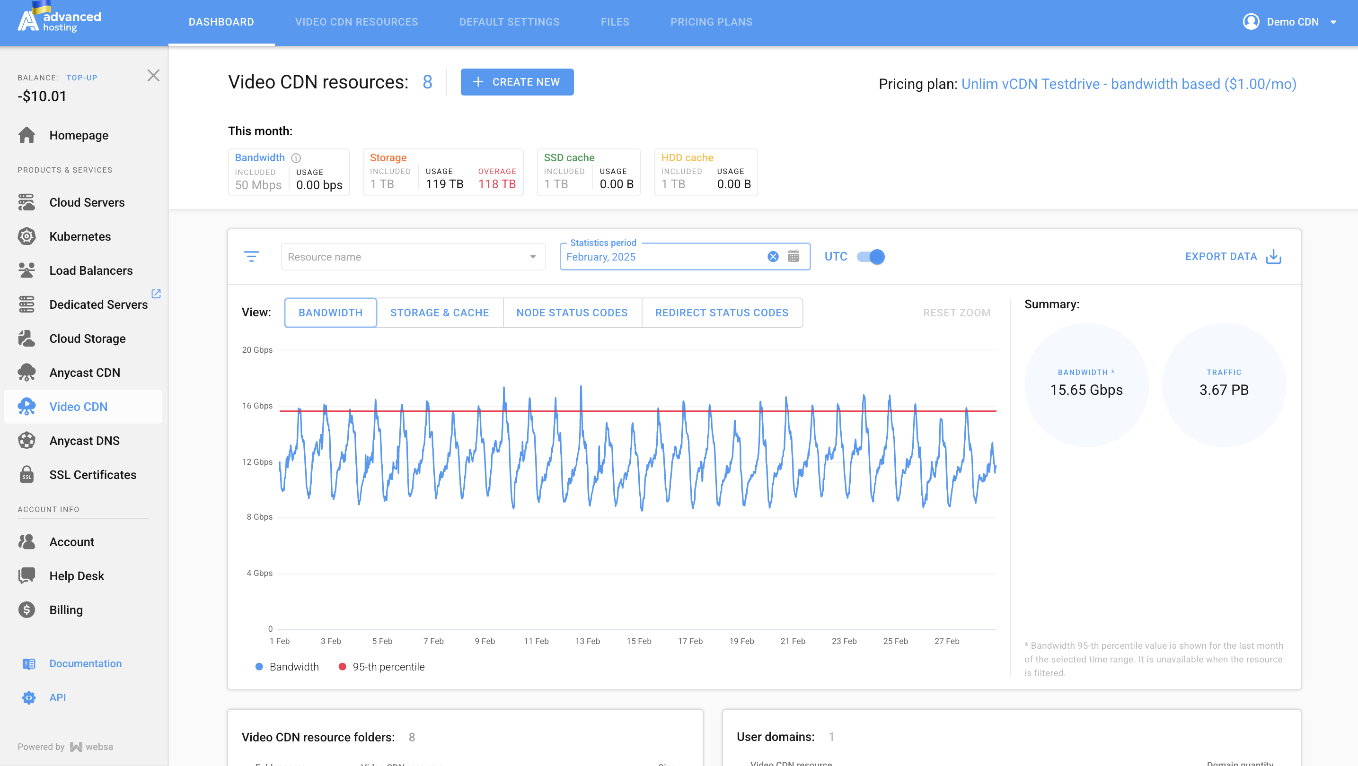Click the -$10.01 balance value
This screenshot has width=1358, height=766.
(x=42, y=96)
